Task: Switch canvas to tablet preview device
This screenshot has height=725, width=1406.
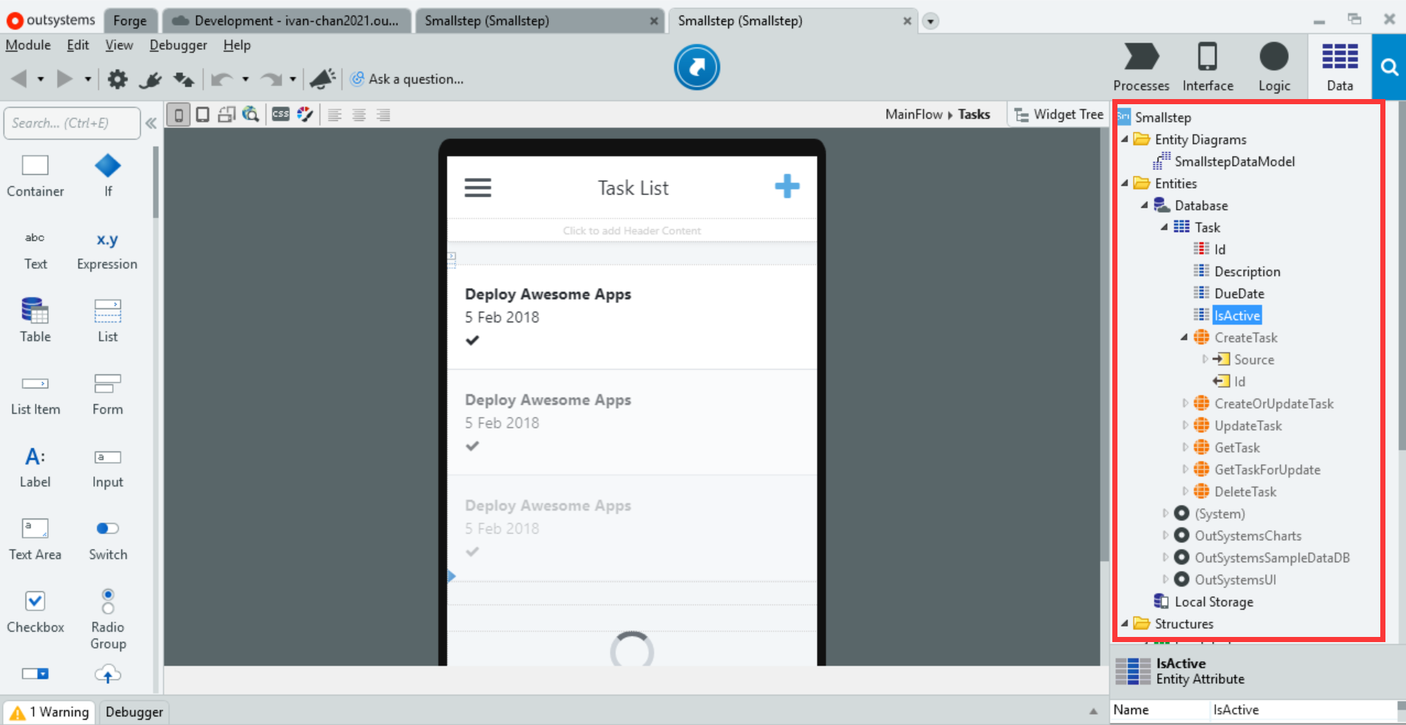Action: point(203,114)
